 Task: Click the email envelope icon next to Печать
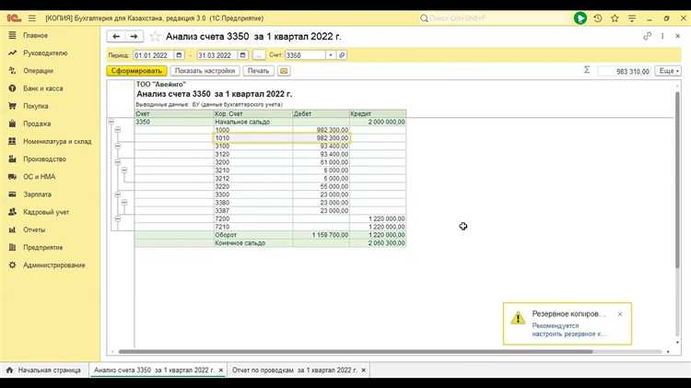284,71
